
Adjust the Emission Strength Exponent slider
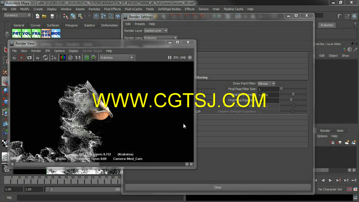point(294,111)
